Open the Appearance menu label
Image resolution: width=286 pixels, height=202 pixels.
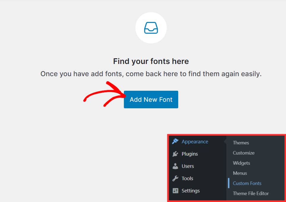coord(195,142)
